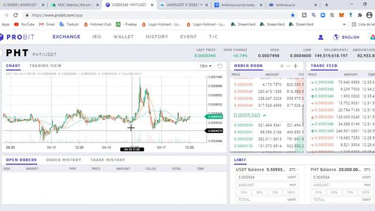Open the HISTORY menu

click(x=157, y=36)
